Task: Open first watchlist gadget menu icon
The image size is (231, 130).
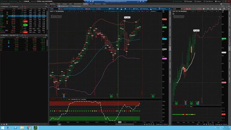Action: tap(46, 6)
